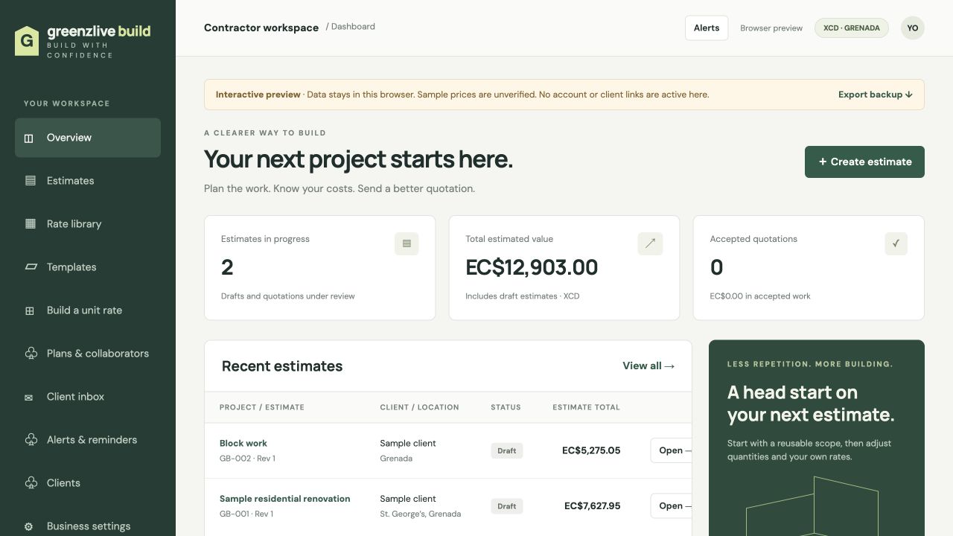Click the ESTIMATE TOTAL column header
This screenshot has height=536, width=953.
586,407
